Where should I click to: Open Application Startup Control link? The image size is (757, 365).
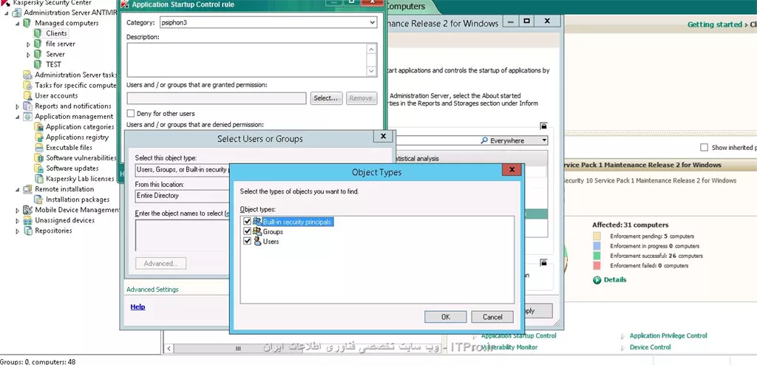point(518,335)
